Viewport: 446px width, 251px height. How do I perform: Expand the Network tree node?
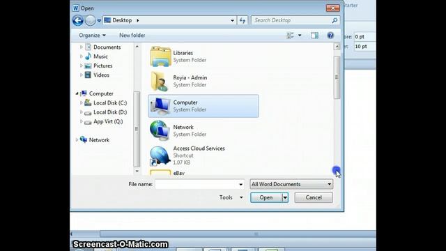click(x=77, y=139)
